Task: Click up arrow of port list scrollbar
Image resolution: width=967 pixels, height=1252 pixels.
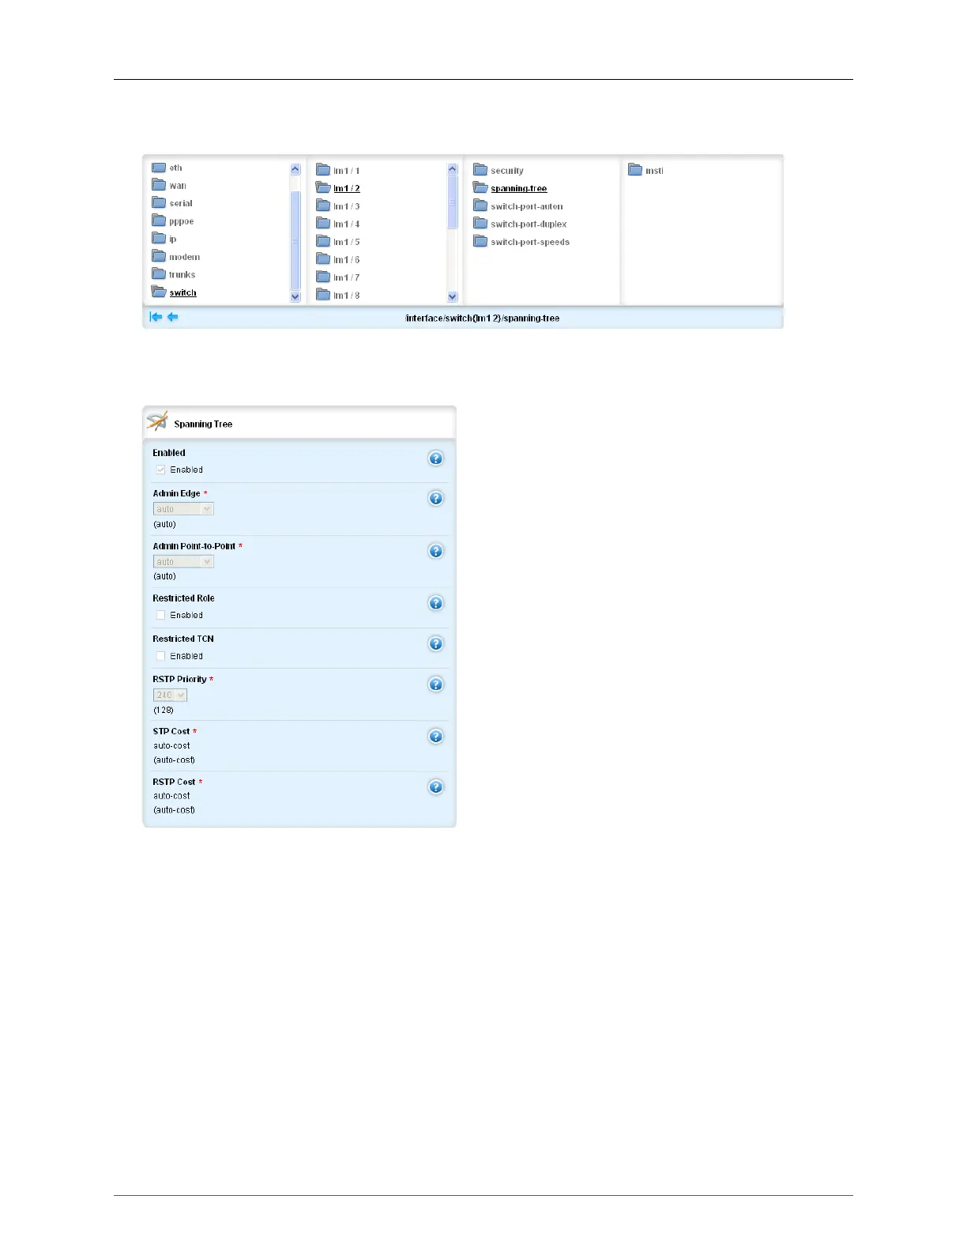Action: 453,169
